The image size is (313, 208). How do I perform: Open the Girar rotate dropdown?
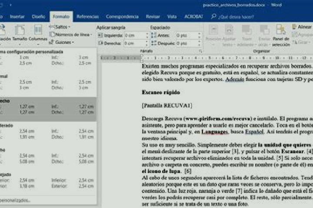(302, 42)
